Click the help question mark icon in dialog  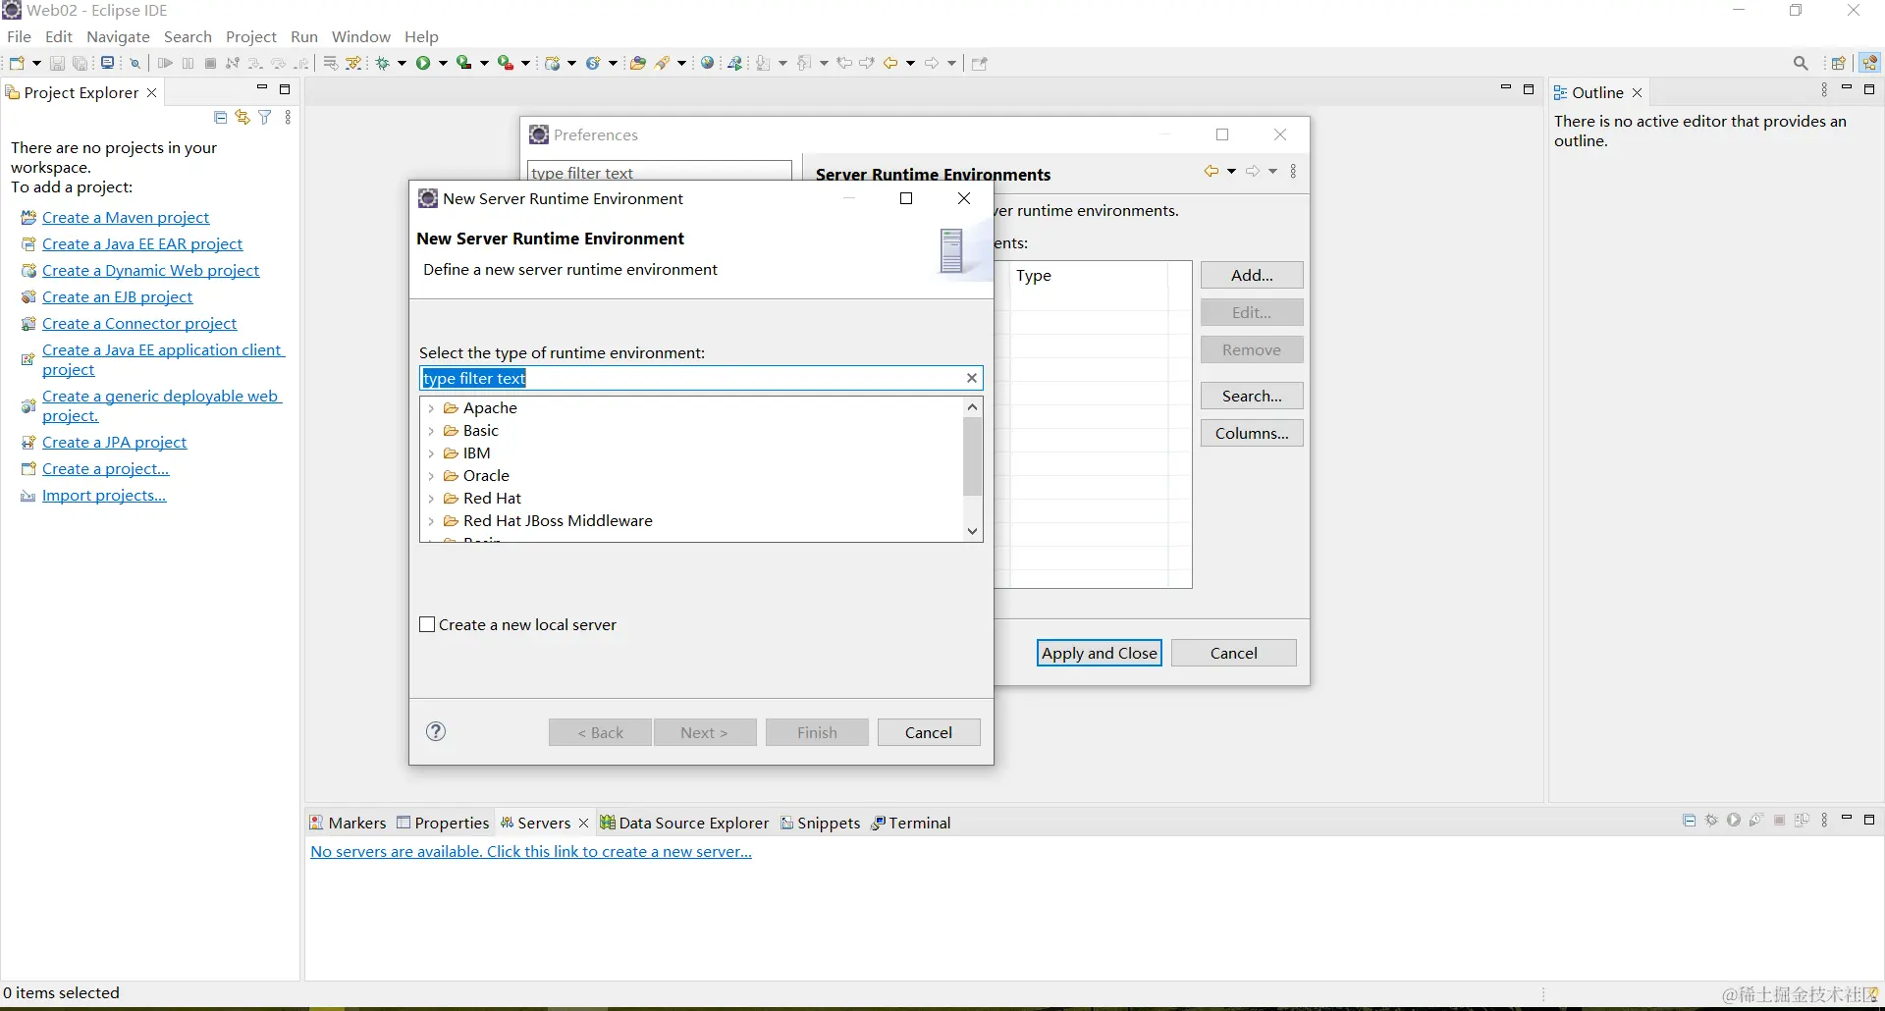[436, 731]
